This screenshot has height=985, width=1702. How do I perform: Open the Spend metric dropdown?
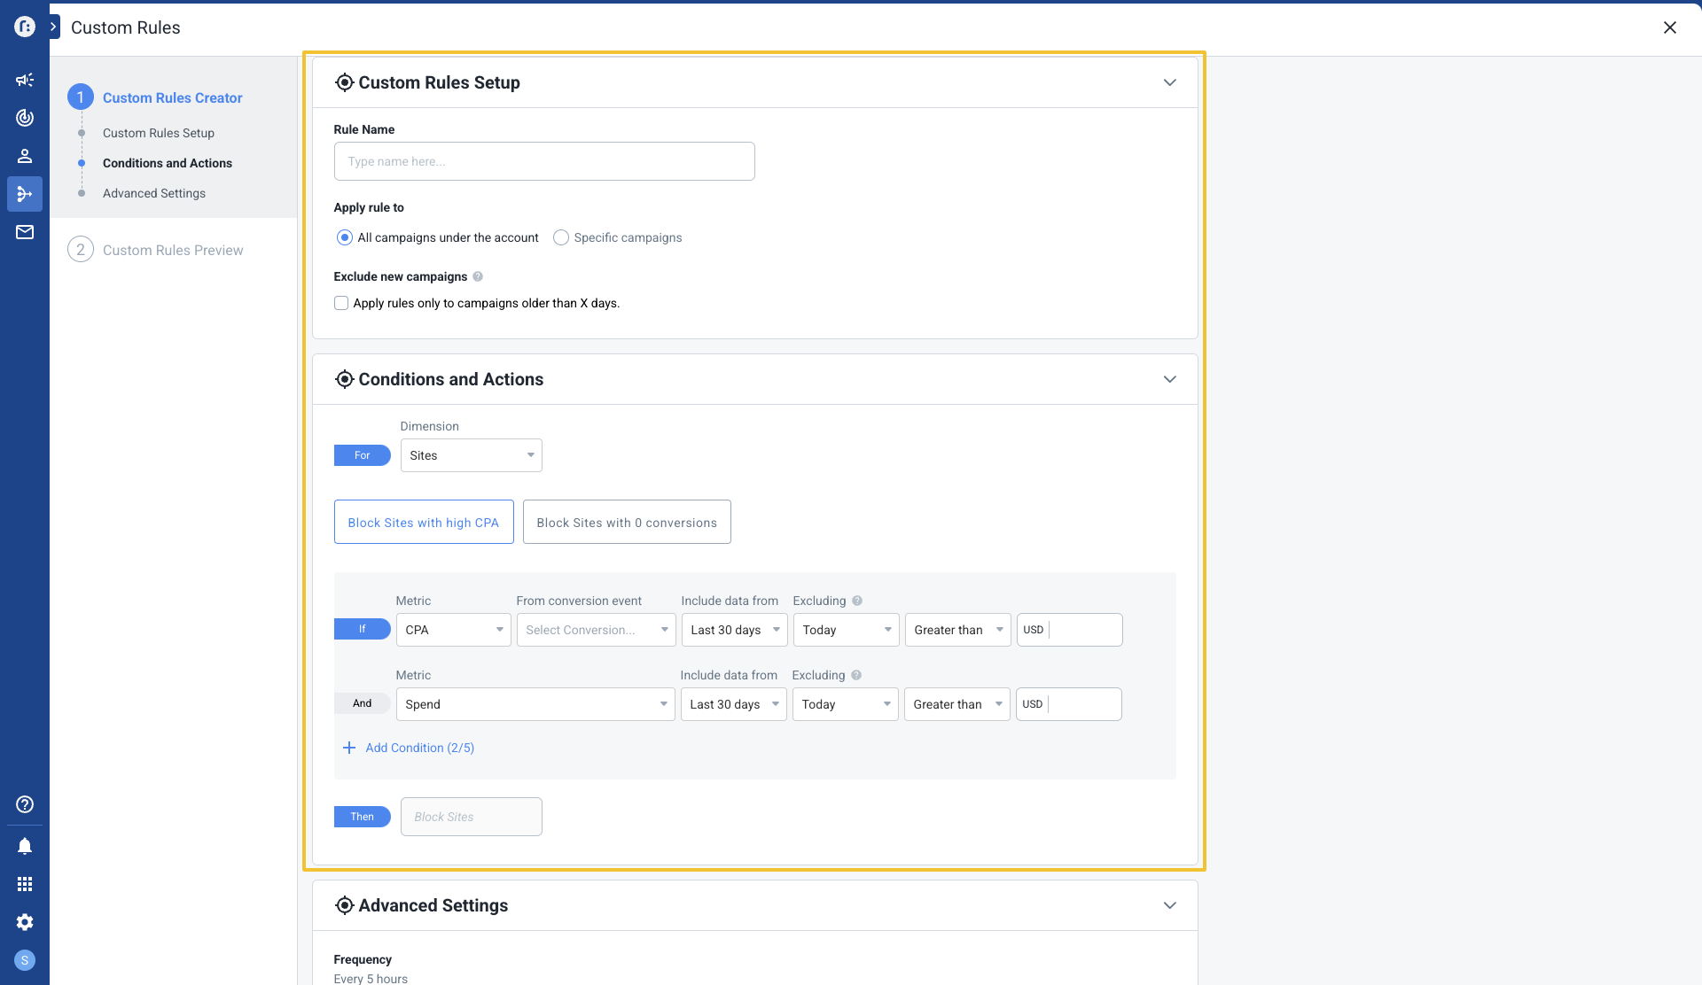click(535, 704)
